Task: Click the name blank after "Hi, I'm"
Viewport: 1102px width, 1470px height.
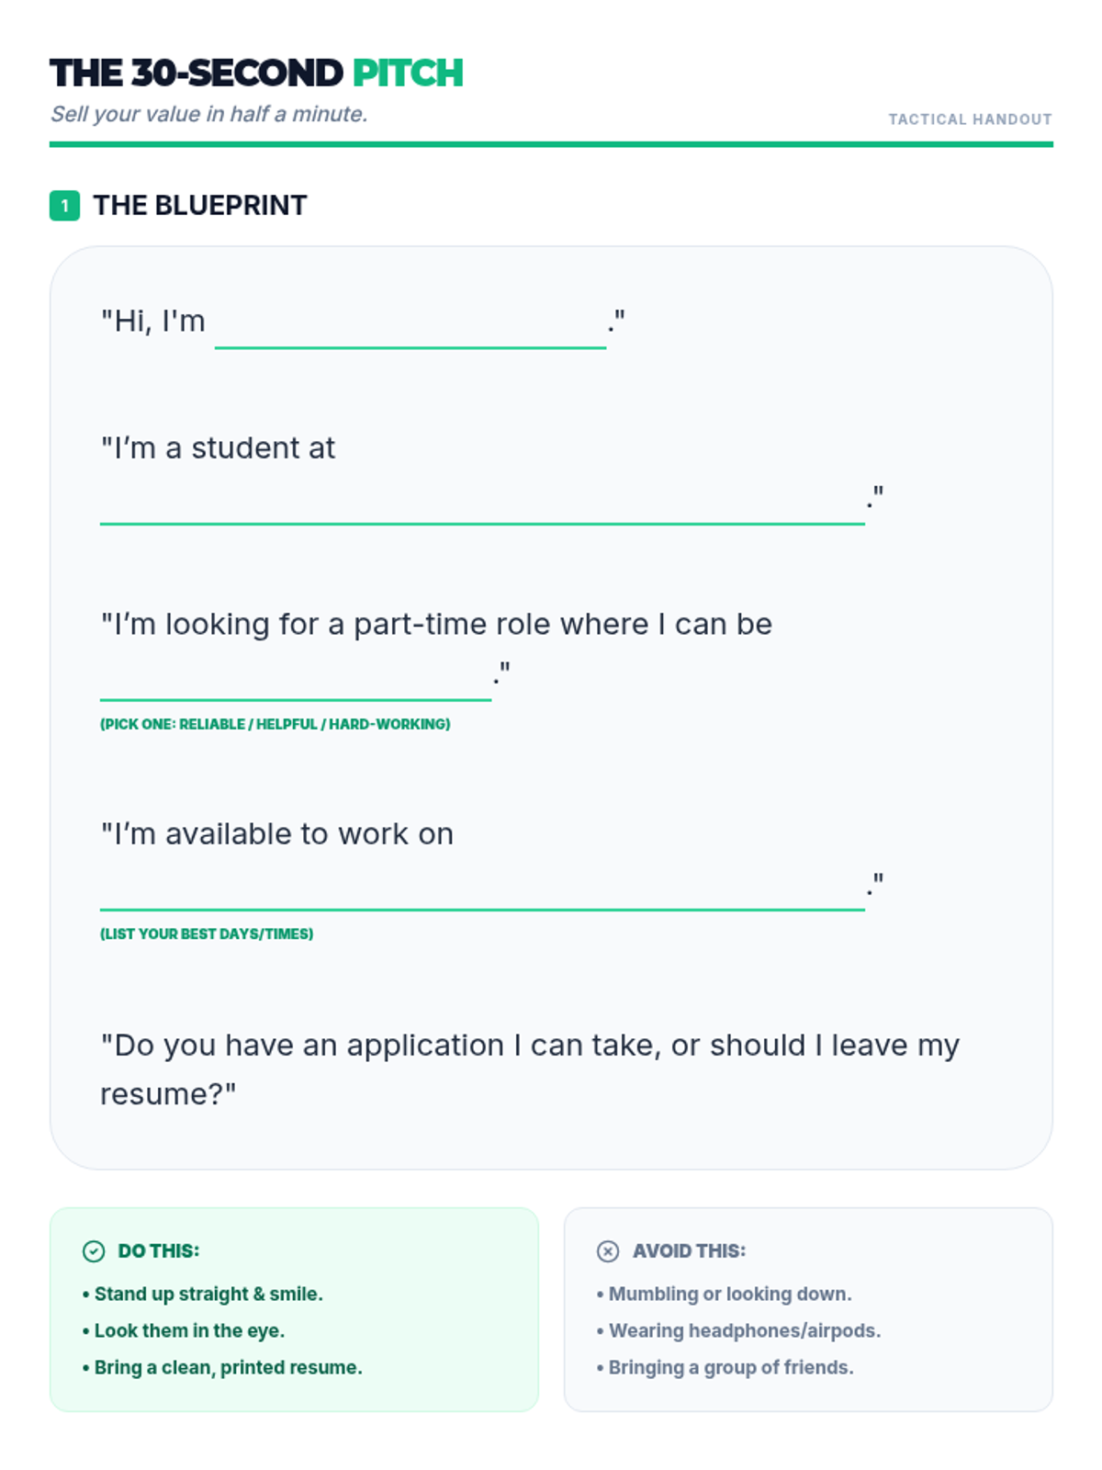Action: pos(410,331)
